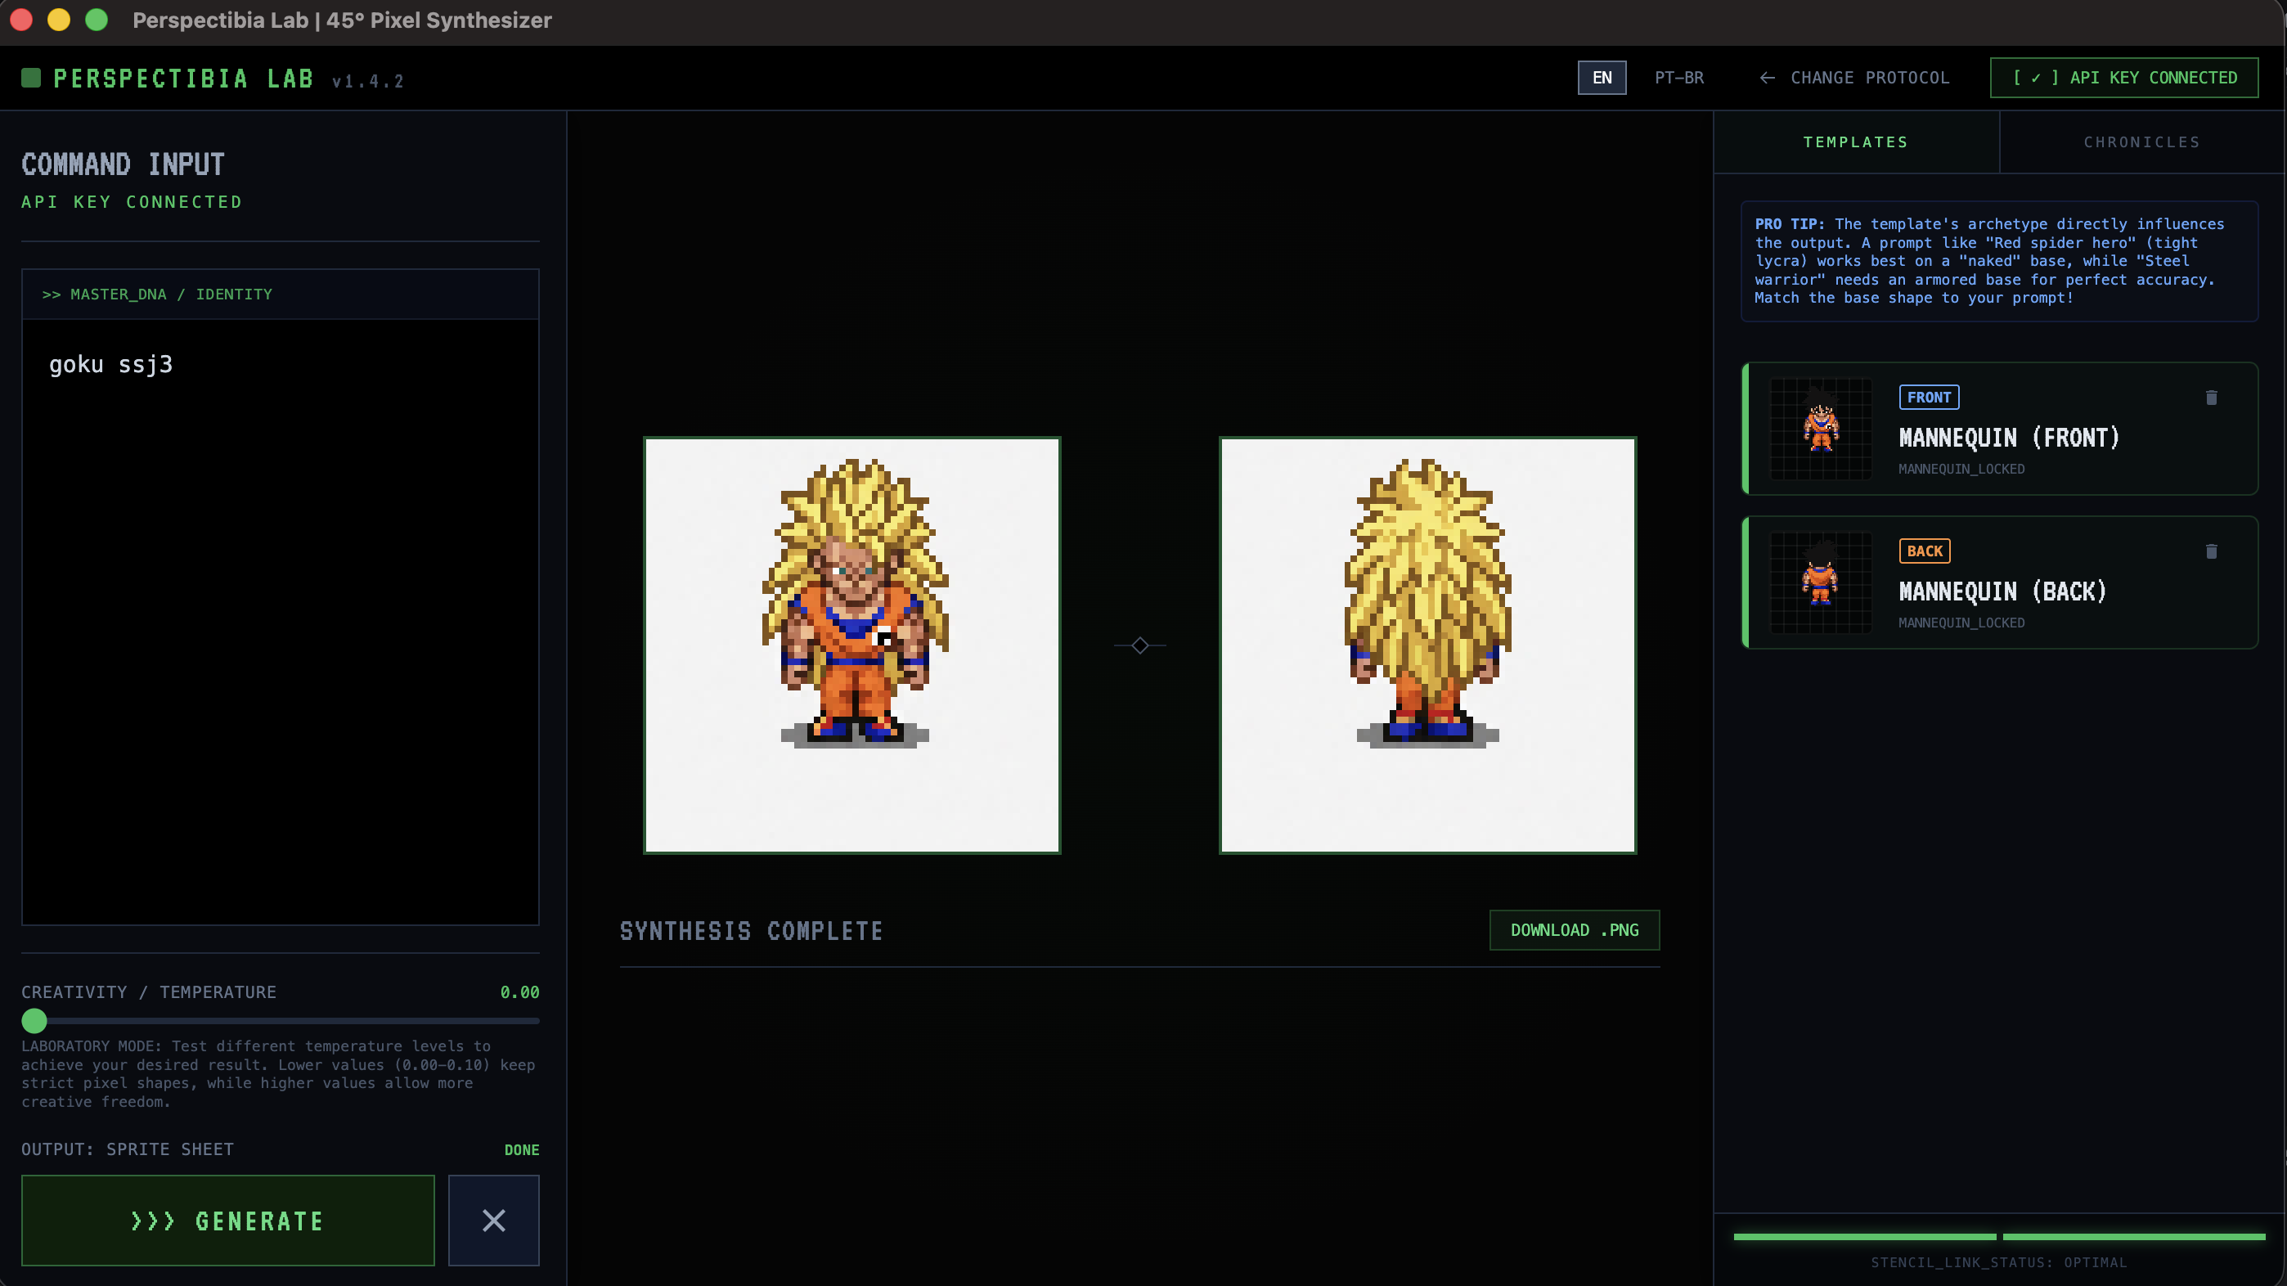Open the back mannequin thumbnail preview
This screenshot has width=2287, height=1286.
coord(1821,582)
